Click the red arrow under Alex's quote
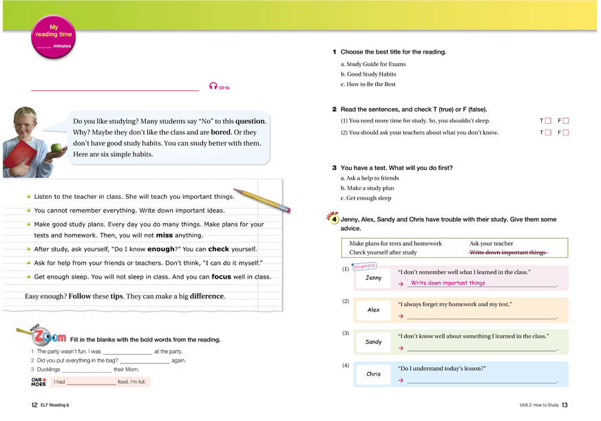 click(x=401, y=317)
